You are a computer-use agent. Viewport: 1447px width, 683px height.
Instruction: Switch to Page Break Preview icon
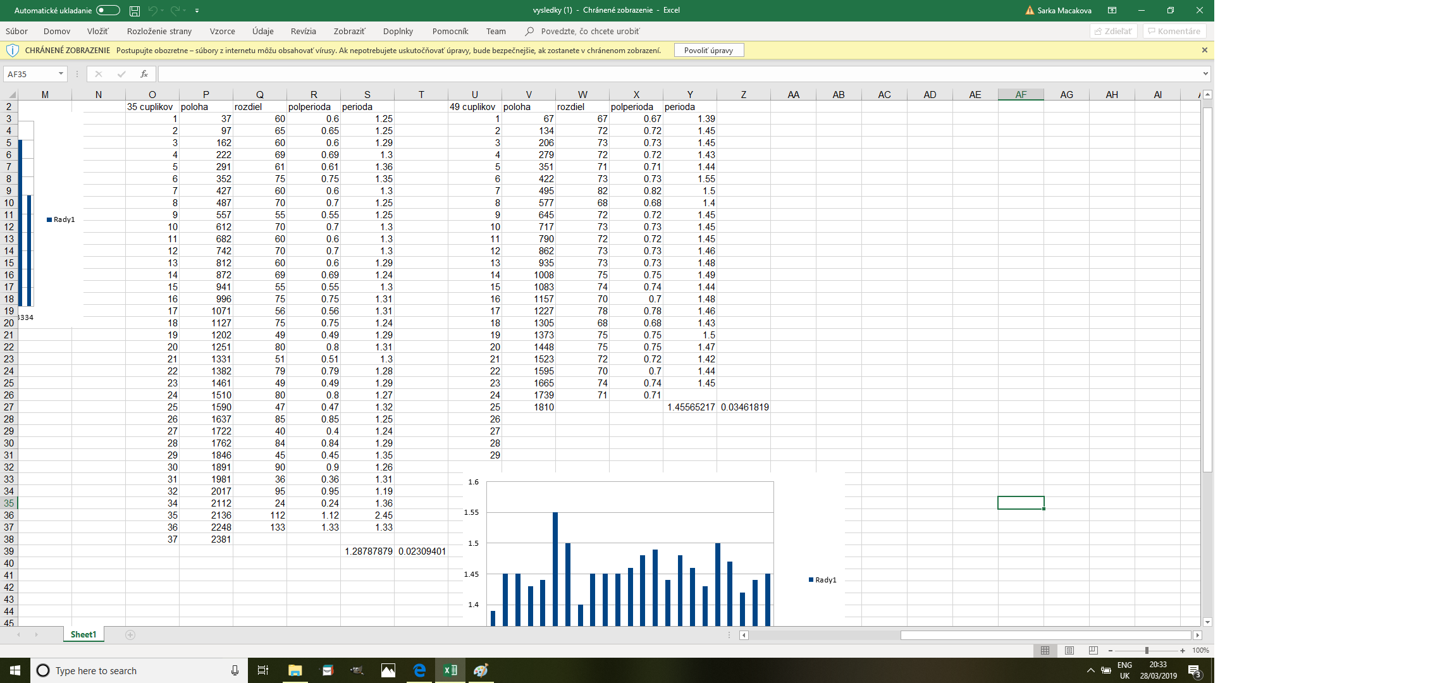pyautogui.click(x=1093, y=650)
